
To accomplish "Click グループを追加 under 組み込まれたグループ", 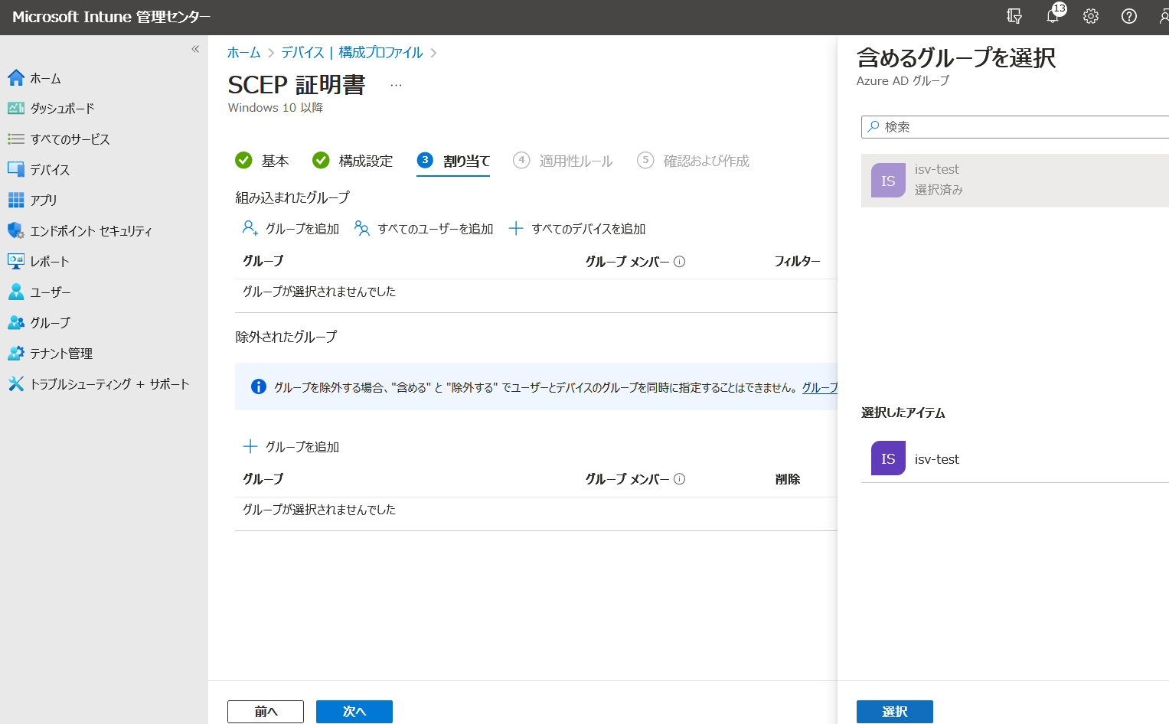I will 290,229.
